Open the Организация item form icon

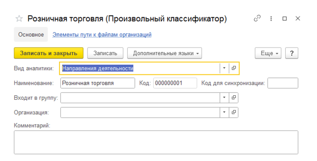point(234,112)
